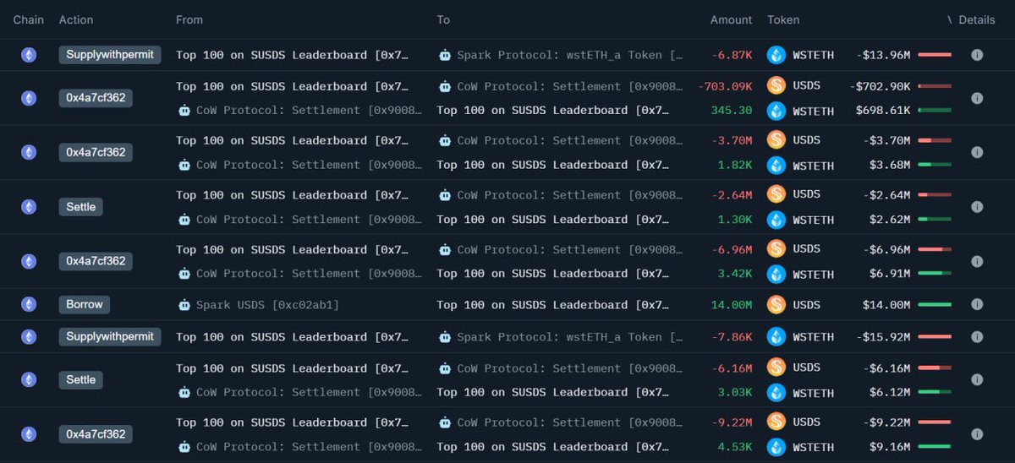The image size is (1015, 463).
Task: Sort by the To column header
Action: pyautogui.click(x=443, y=19)
